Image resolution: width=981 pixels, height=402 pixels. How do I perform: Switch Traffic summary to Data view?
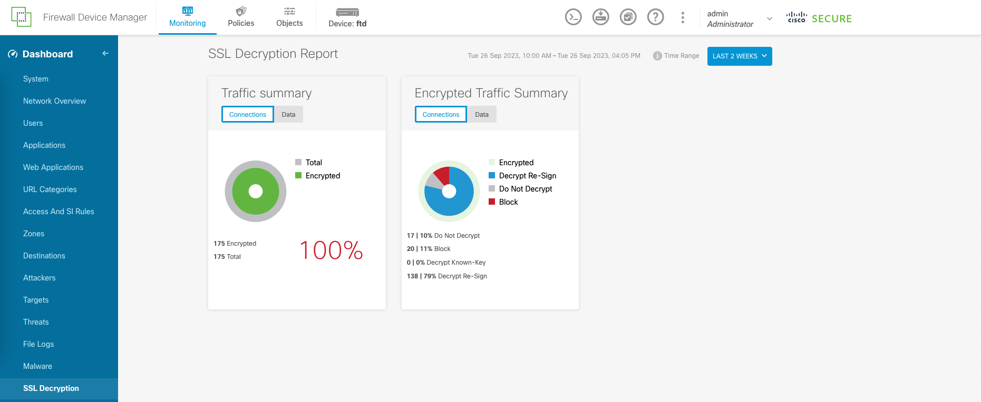tap(288, 115)
